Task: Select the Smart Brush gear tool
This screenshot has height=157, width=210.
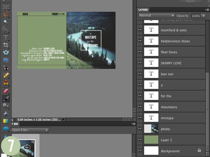Action: click(6, 106)
